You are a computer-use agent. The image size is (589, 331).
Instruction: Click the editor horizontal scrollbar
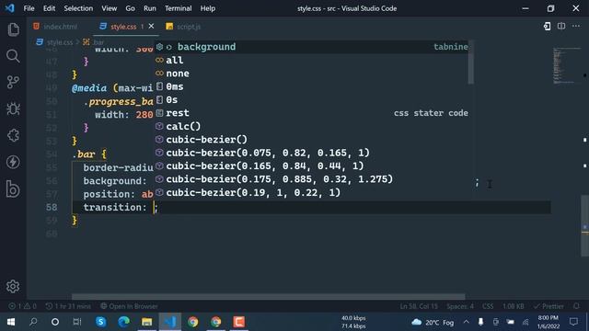click(268, 296)
